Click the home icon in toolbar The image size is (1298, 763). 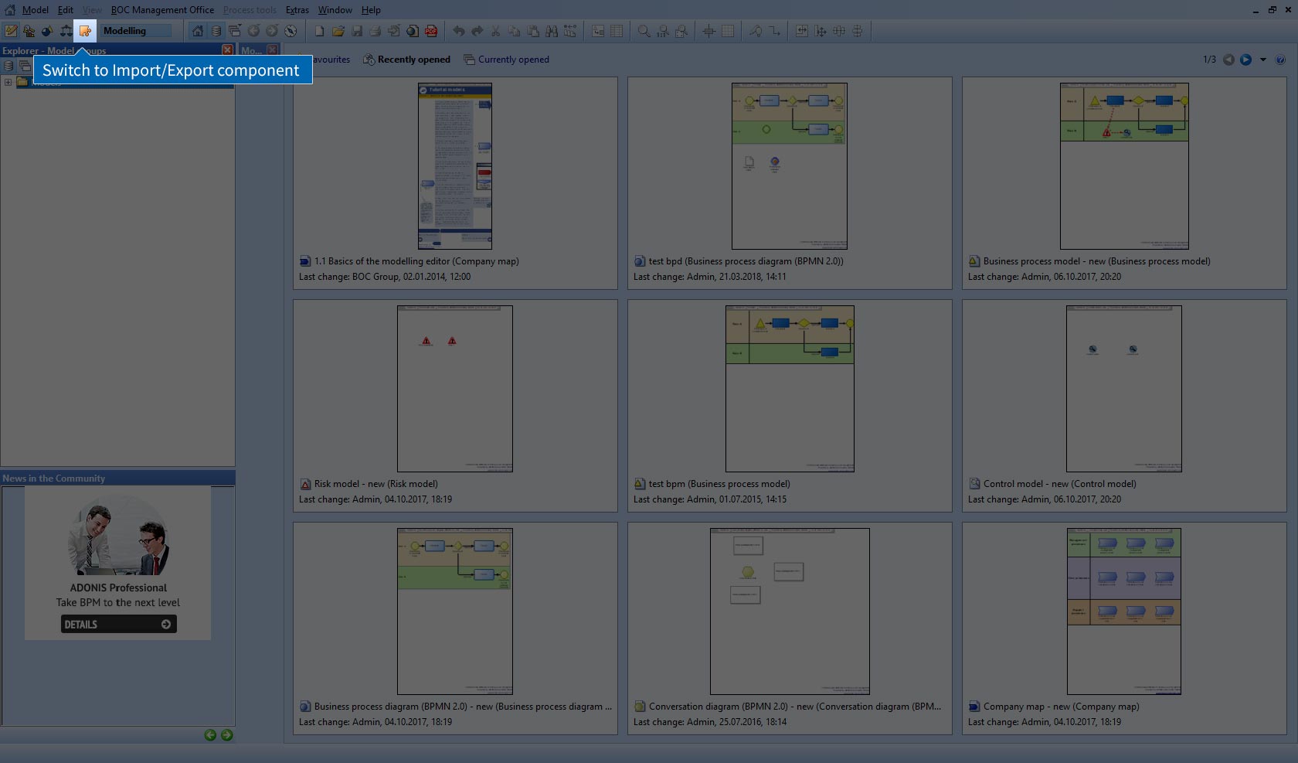(198, 31)
